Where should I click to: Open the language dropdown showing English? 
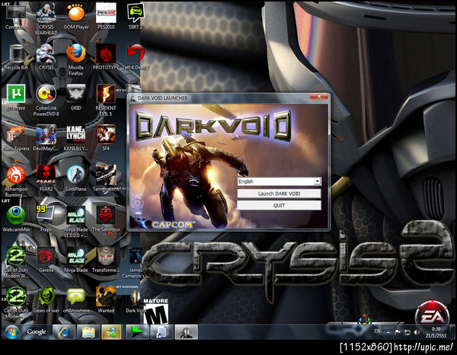[280, 181]
